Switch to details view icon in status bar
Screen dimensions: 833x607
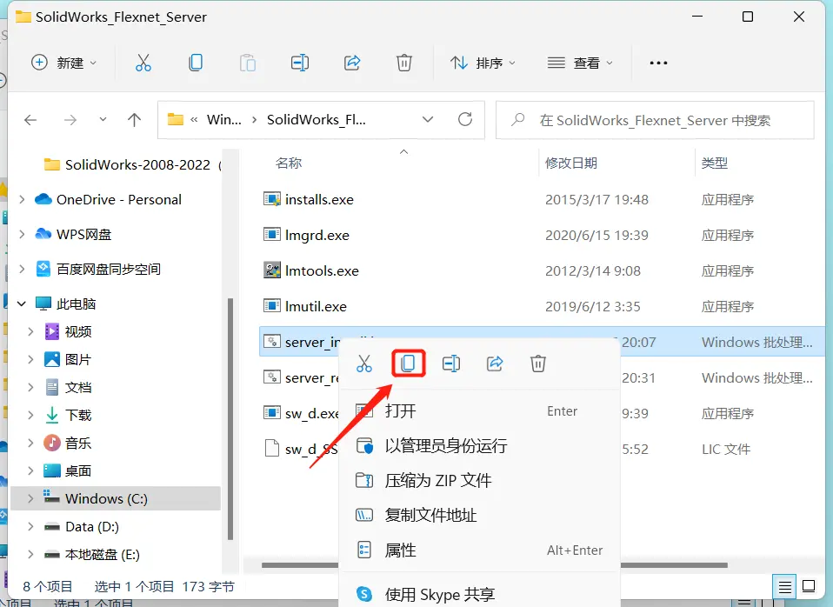click(784, 587)
